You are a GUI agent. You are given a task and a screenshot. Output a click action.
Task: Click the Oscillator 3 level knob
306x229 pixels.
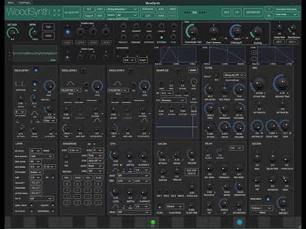pyautogui.click(x=145, y=86)
